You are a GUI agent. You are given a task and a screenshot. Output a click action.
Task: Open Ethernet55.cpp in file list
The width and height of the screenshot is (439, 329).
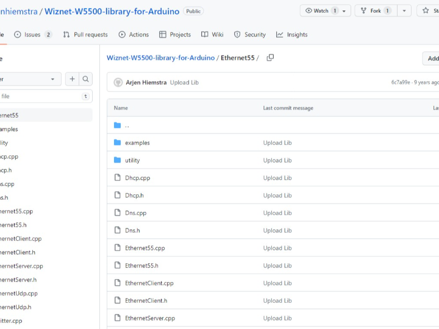coord(145,248)
